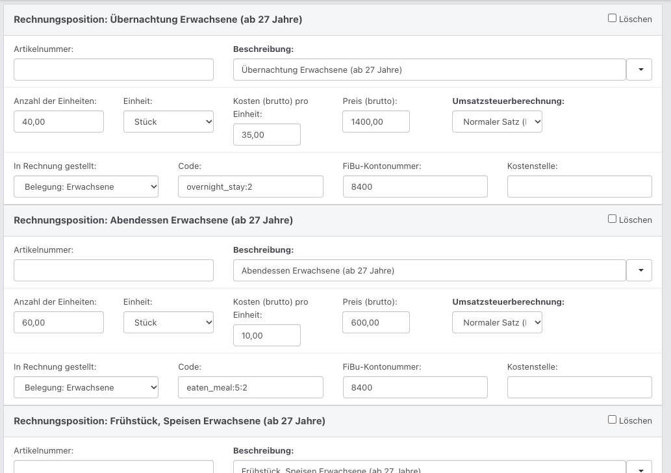Click Kostenstelle field in Übernachtung position
The width and height of the screenshot is (671, 473).
(579, 186)
